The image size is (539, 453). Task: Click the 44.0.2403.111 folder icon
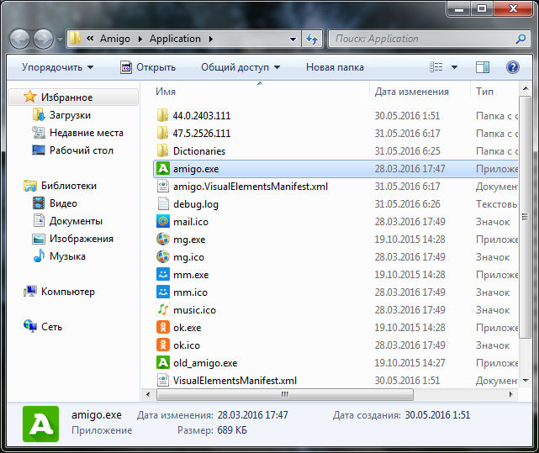[162, 115]
